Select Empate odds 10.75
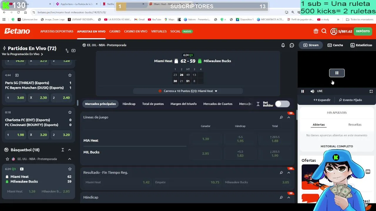 pyautogui.click(x=187, y=182)
